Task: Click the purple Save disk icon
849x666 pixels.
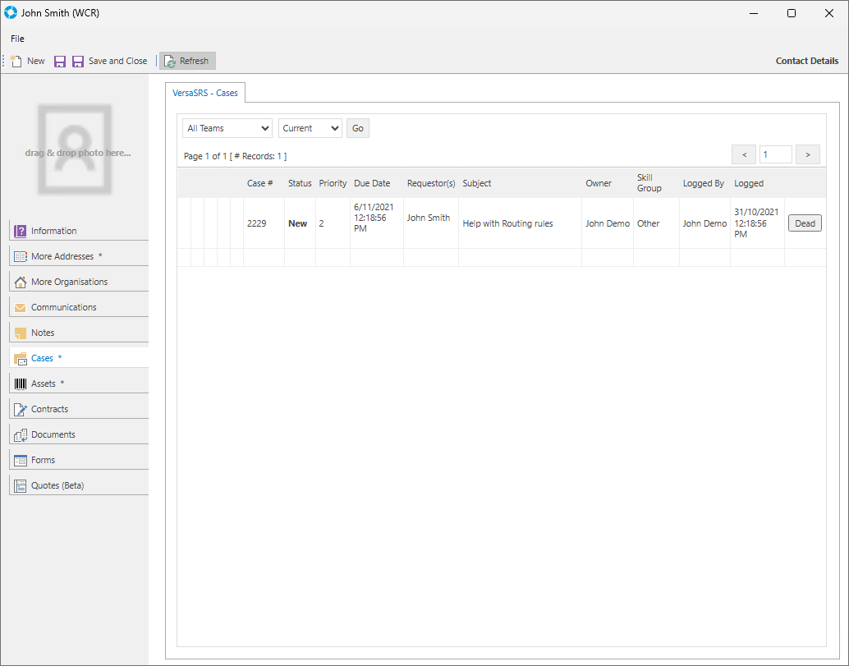Action: click(x=60, y=61)
